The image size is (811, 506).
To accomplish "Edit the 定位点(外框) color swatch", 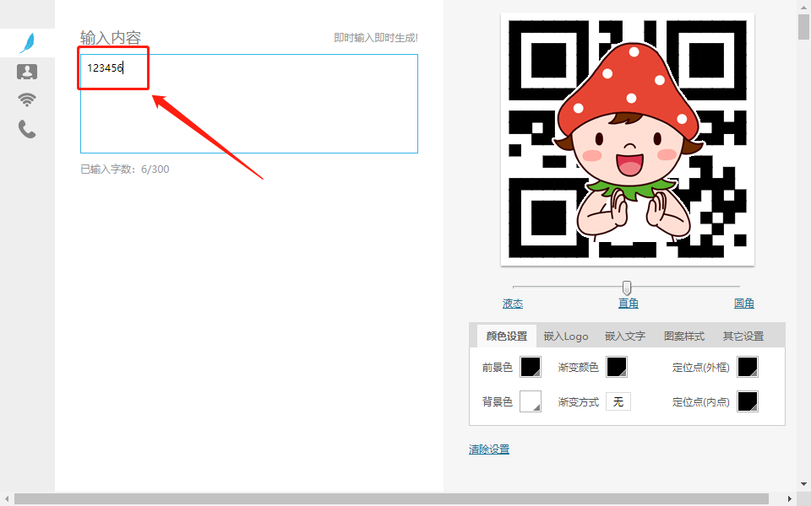I will [747, 367].
